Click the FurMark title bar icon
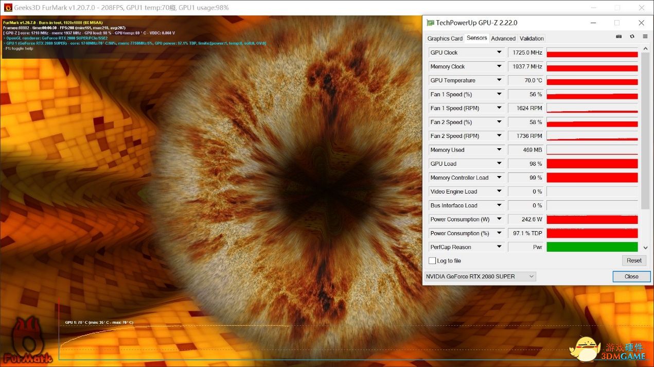Image resolution: width=654 pixels, height=367 pixels. [x=8, y=8]
